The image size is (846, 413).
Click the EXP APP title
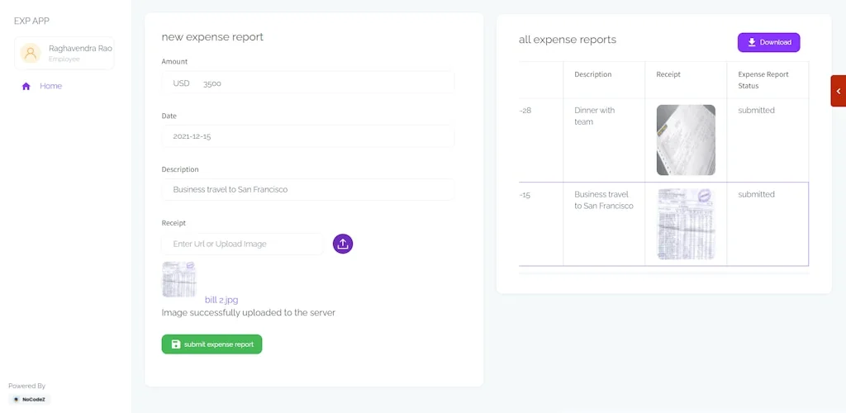tap(32, 21)
